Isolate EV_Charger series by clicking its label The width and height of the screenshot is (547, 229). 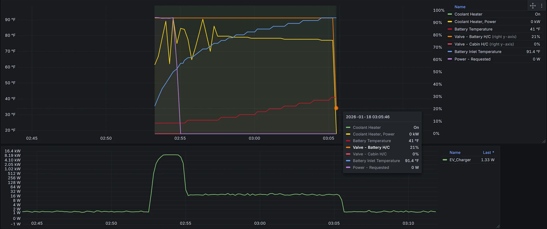click(460, 160)
